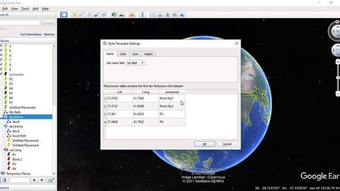This screenshot has height=191, width=340.
Task: Click the Add Placemark pushpin toolbar icon
Action: 74,15
